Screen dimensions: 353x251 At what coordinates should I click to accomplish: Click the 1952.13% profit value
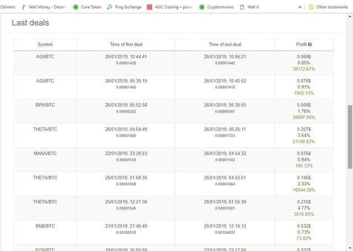304,93
